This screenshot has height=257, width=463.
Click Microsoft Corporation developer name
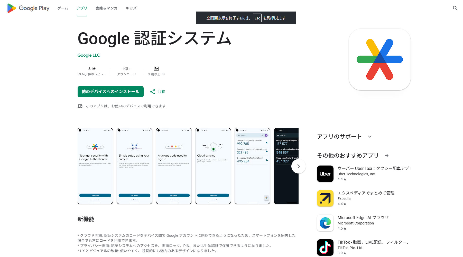356,223
